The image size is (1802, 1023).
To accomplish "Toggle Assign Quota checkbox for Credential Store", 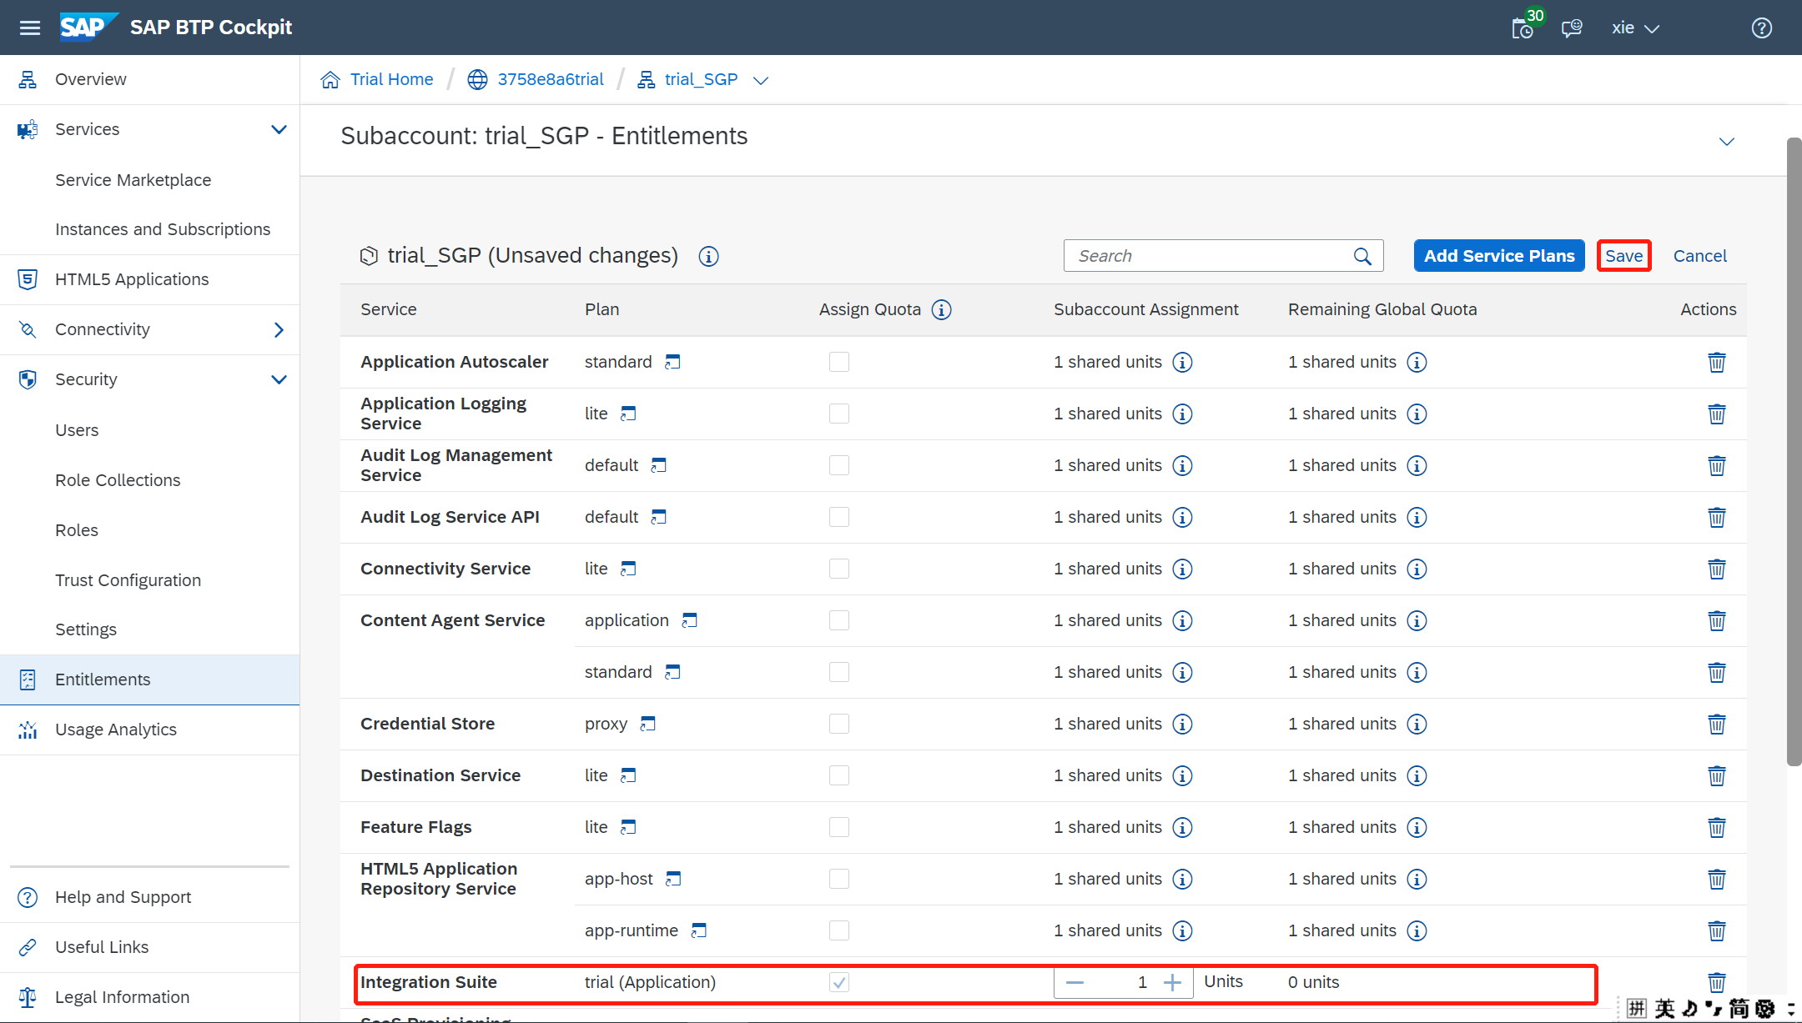I will pos(839,724).
